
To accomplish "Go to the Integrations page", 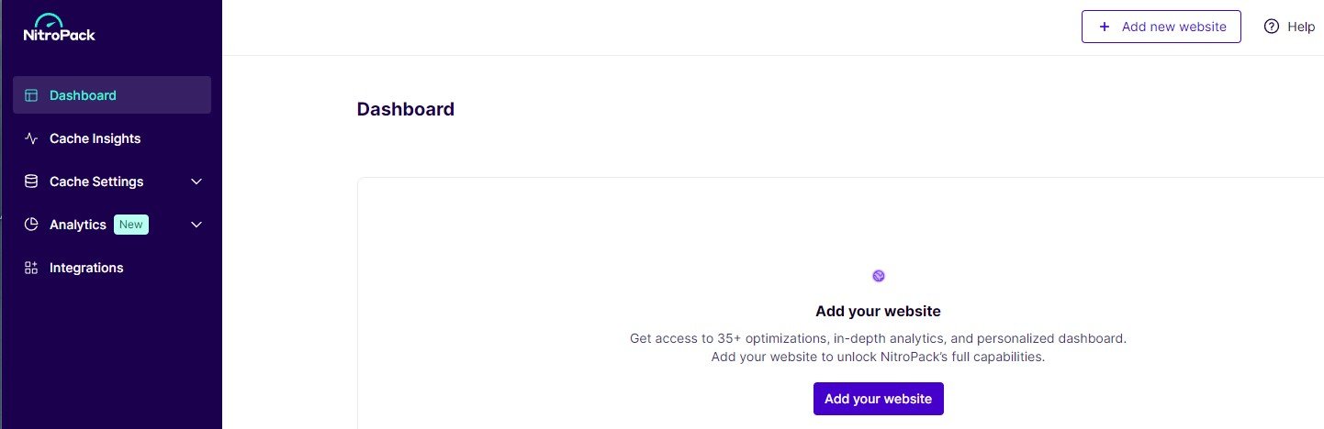I will pyautogui.click(x=112, y=268).
